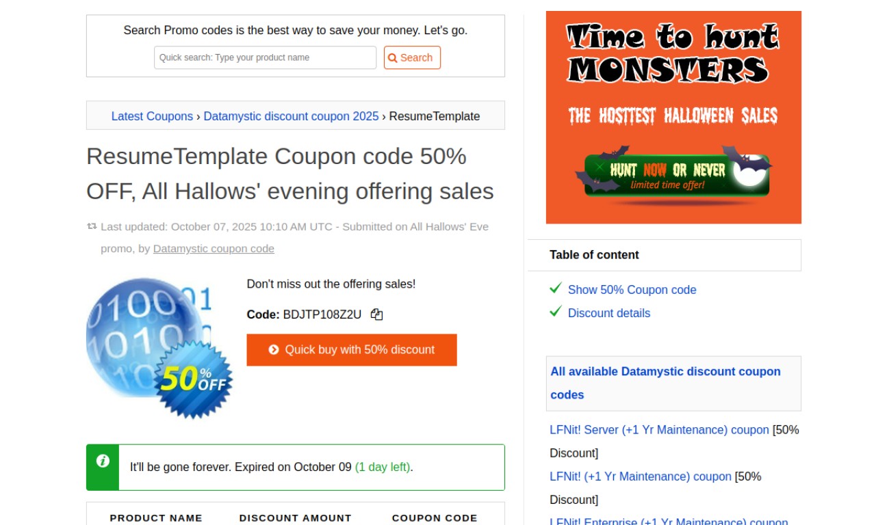Screen dimensions: 876x525
Task: Click the 50% OFF badge on product image
Action: point(194,379)
